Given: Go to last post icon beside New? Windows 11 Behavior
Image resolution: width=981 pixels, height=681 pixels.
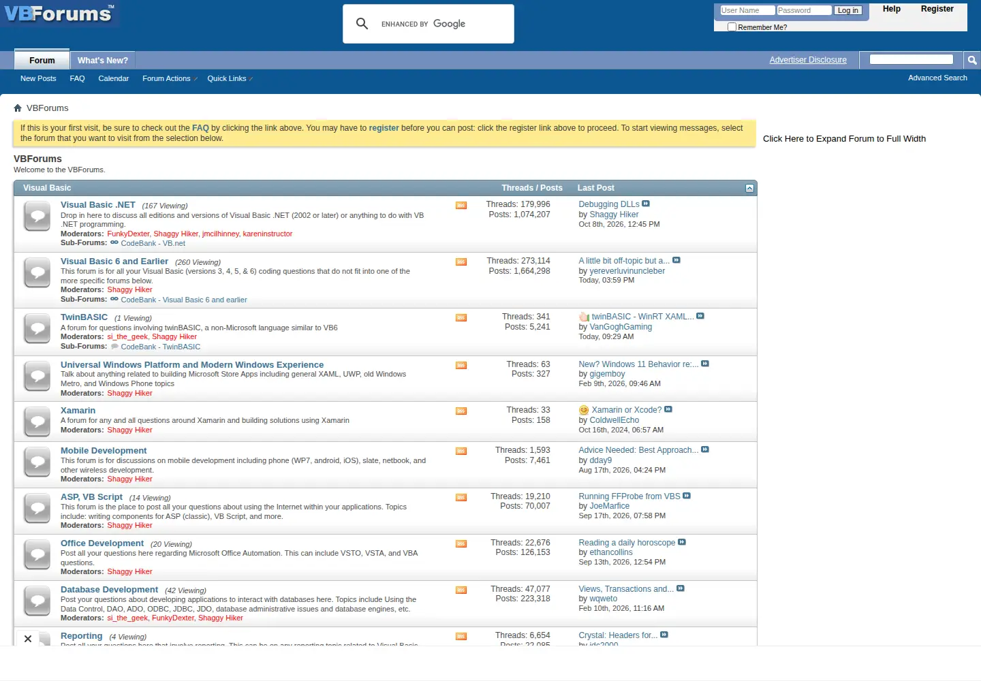Looking at the screenshot, I should [x=705, y=364].
